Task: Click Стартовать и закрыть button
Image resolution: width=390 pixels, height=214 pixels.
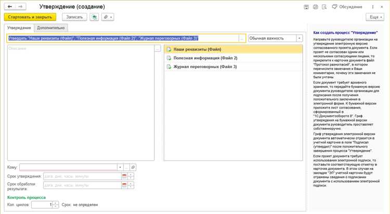Action: tap(30, 17)
